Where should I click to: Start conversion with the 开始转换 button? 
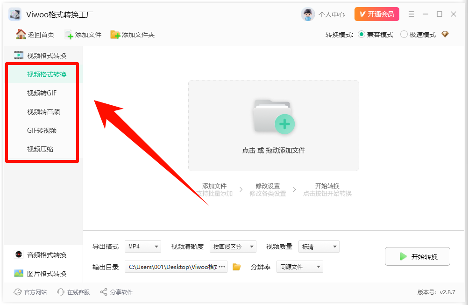[417, 256]
